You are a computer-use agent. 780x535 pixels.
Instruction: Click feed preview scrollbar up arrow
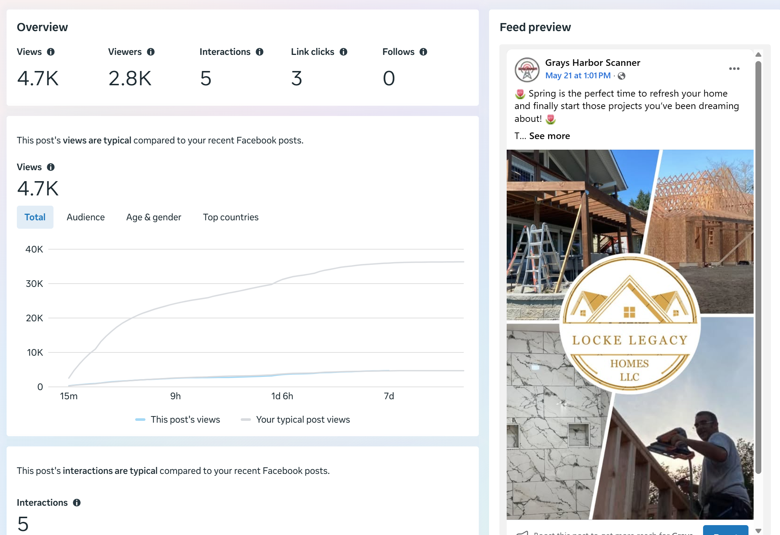pos(758,55)
